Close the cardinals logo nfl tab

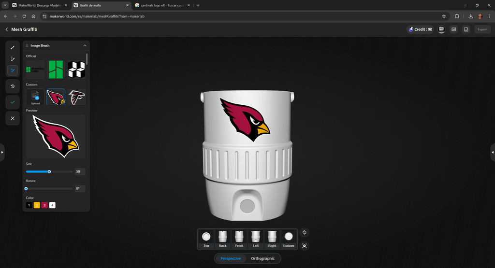click(x=189, y=5)
